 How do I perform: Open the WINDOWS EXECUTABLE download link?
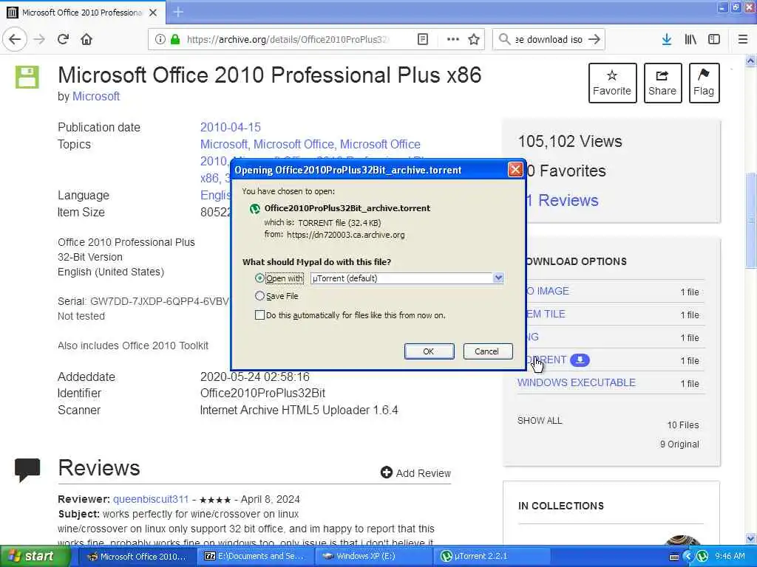click(577, 383)
